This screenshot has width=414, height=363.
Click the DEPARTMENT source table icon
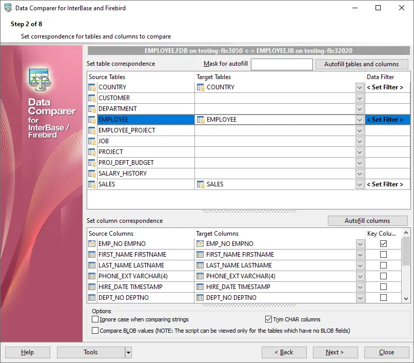click(x=92, y=109)
